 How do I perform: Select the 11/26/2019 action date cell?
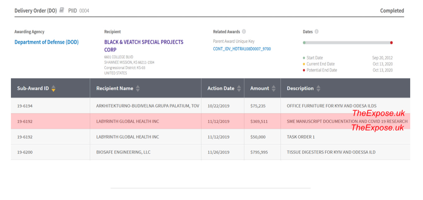pyautogui.click(x=223, y=152)
